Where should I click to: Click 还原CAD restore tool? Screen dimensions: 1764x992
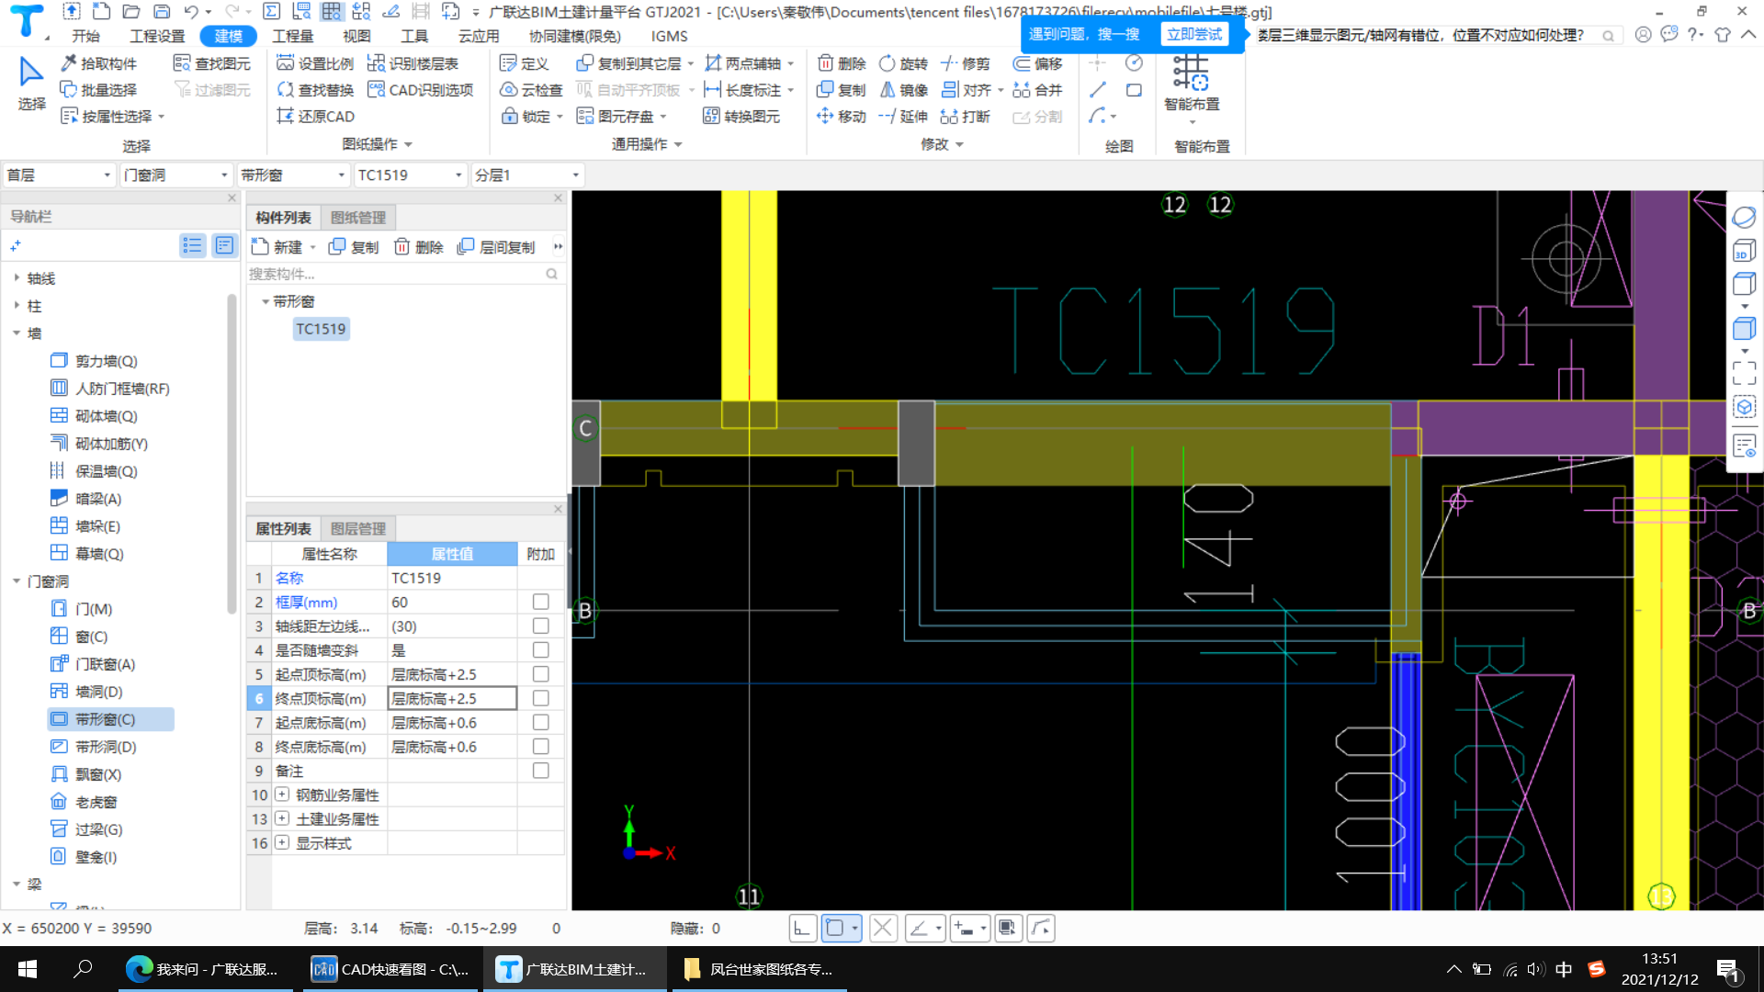[x=315, y=117]
